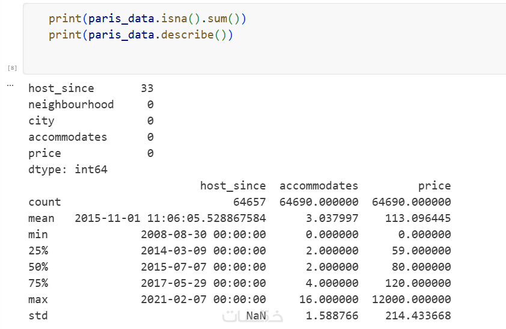Place cursor in the describe() code line
The image size is (506, 329).
pos(141,35)
